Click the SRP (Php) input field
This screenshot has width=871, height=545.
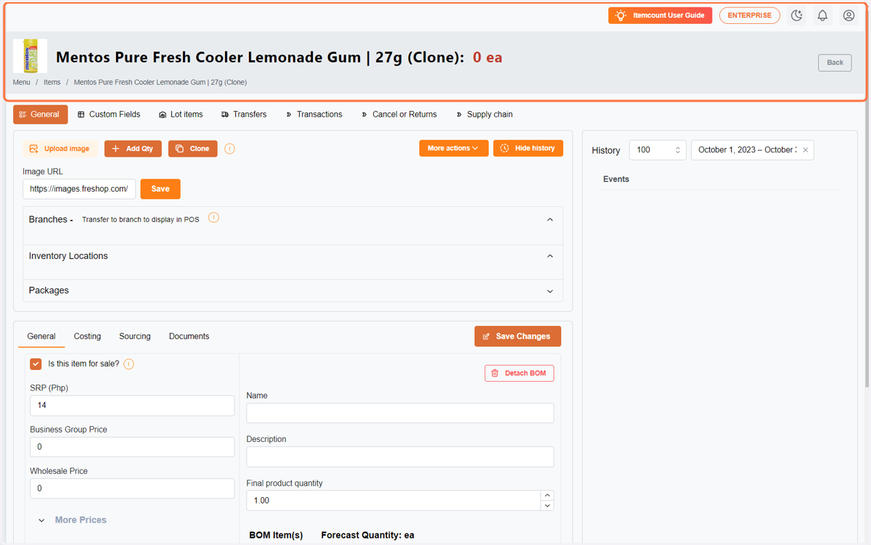point(132,406)
